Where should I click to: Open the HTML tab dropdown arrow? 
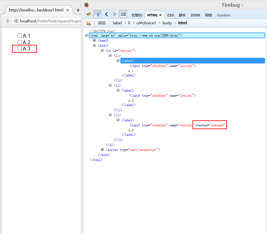(x=160, y=15)
